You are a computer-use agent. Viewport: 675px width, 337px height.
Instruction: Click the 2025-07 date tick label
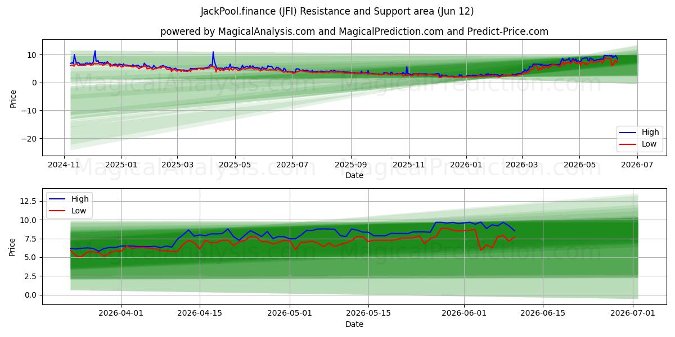pos(292,165)
